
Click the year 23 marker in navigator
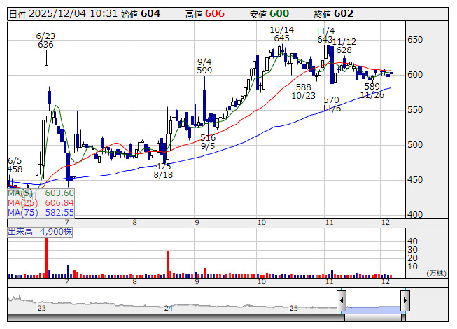click(42, 308)
